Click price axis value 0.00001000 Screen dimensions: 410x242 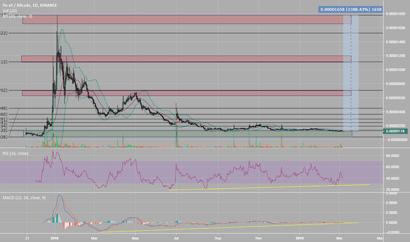point(395,70)
